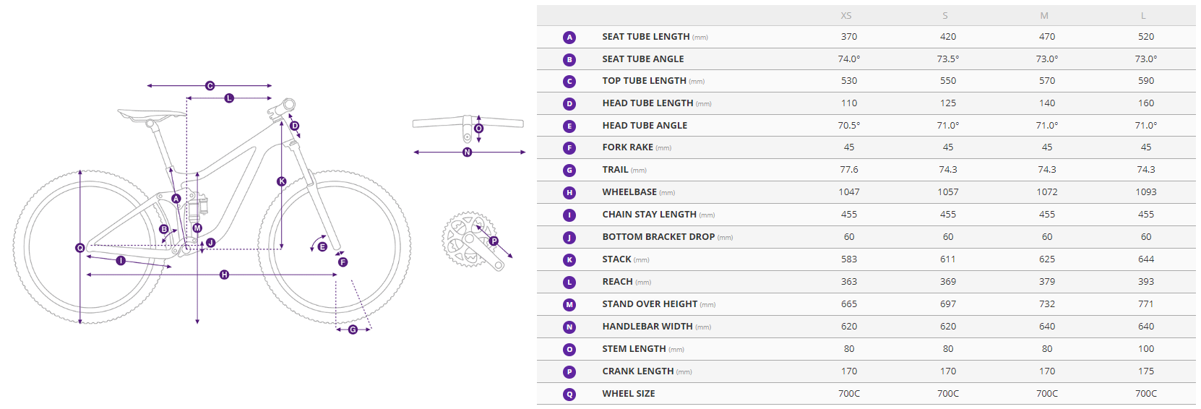Click the H wheelbase marker on the bike diagram

pos(224,275)
